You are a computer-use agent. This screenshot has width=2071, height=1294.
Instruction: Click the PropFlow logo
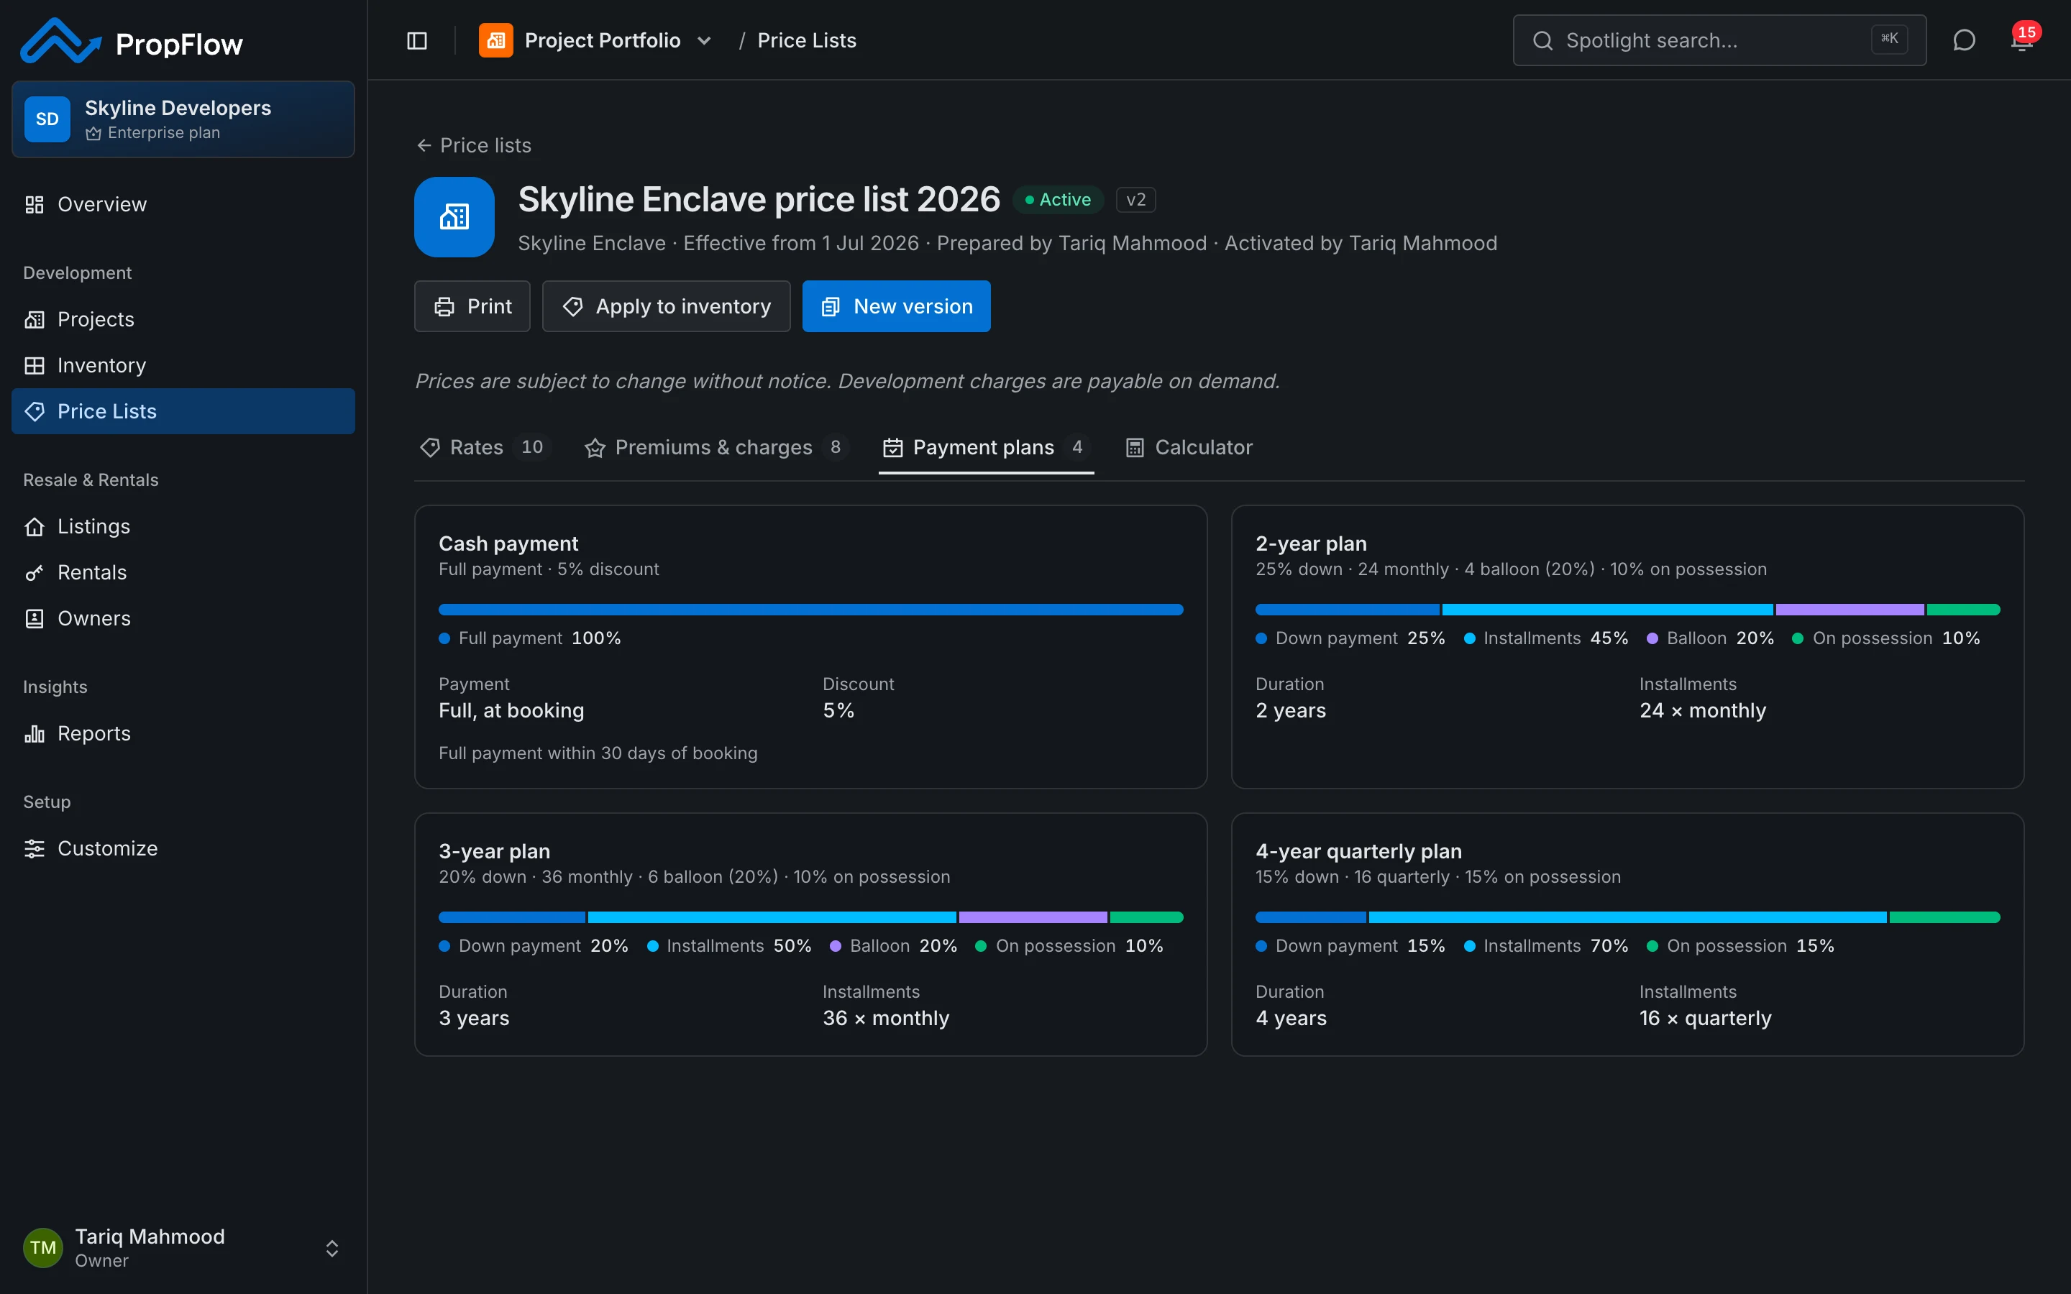132,41
